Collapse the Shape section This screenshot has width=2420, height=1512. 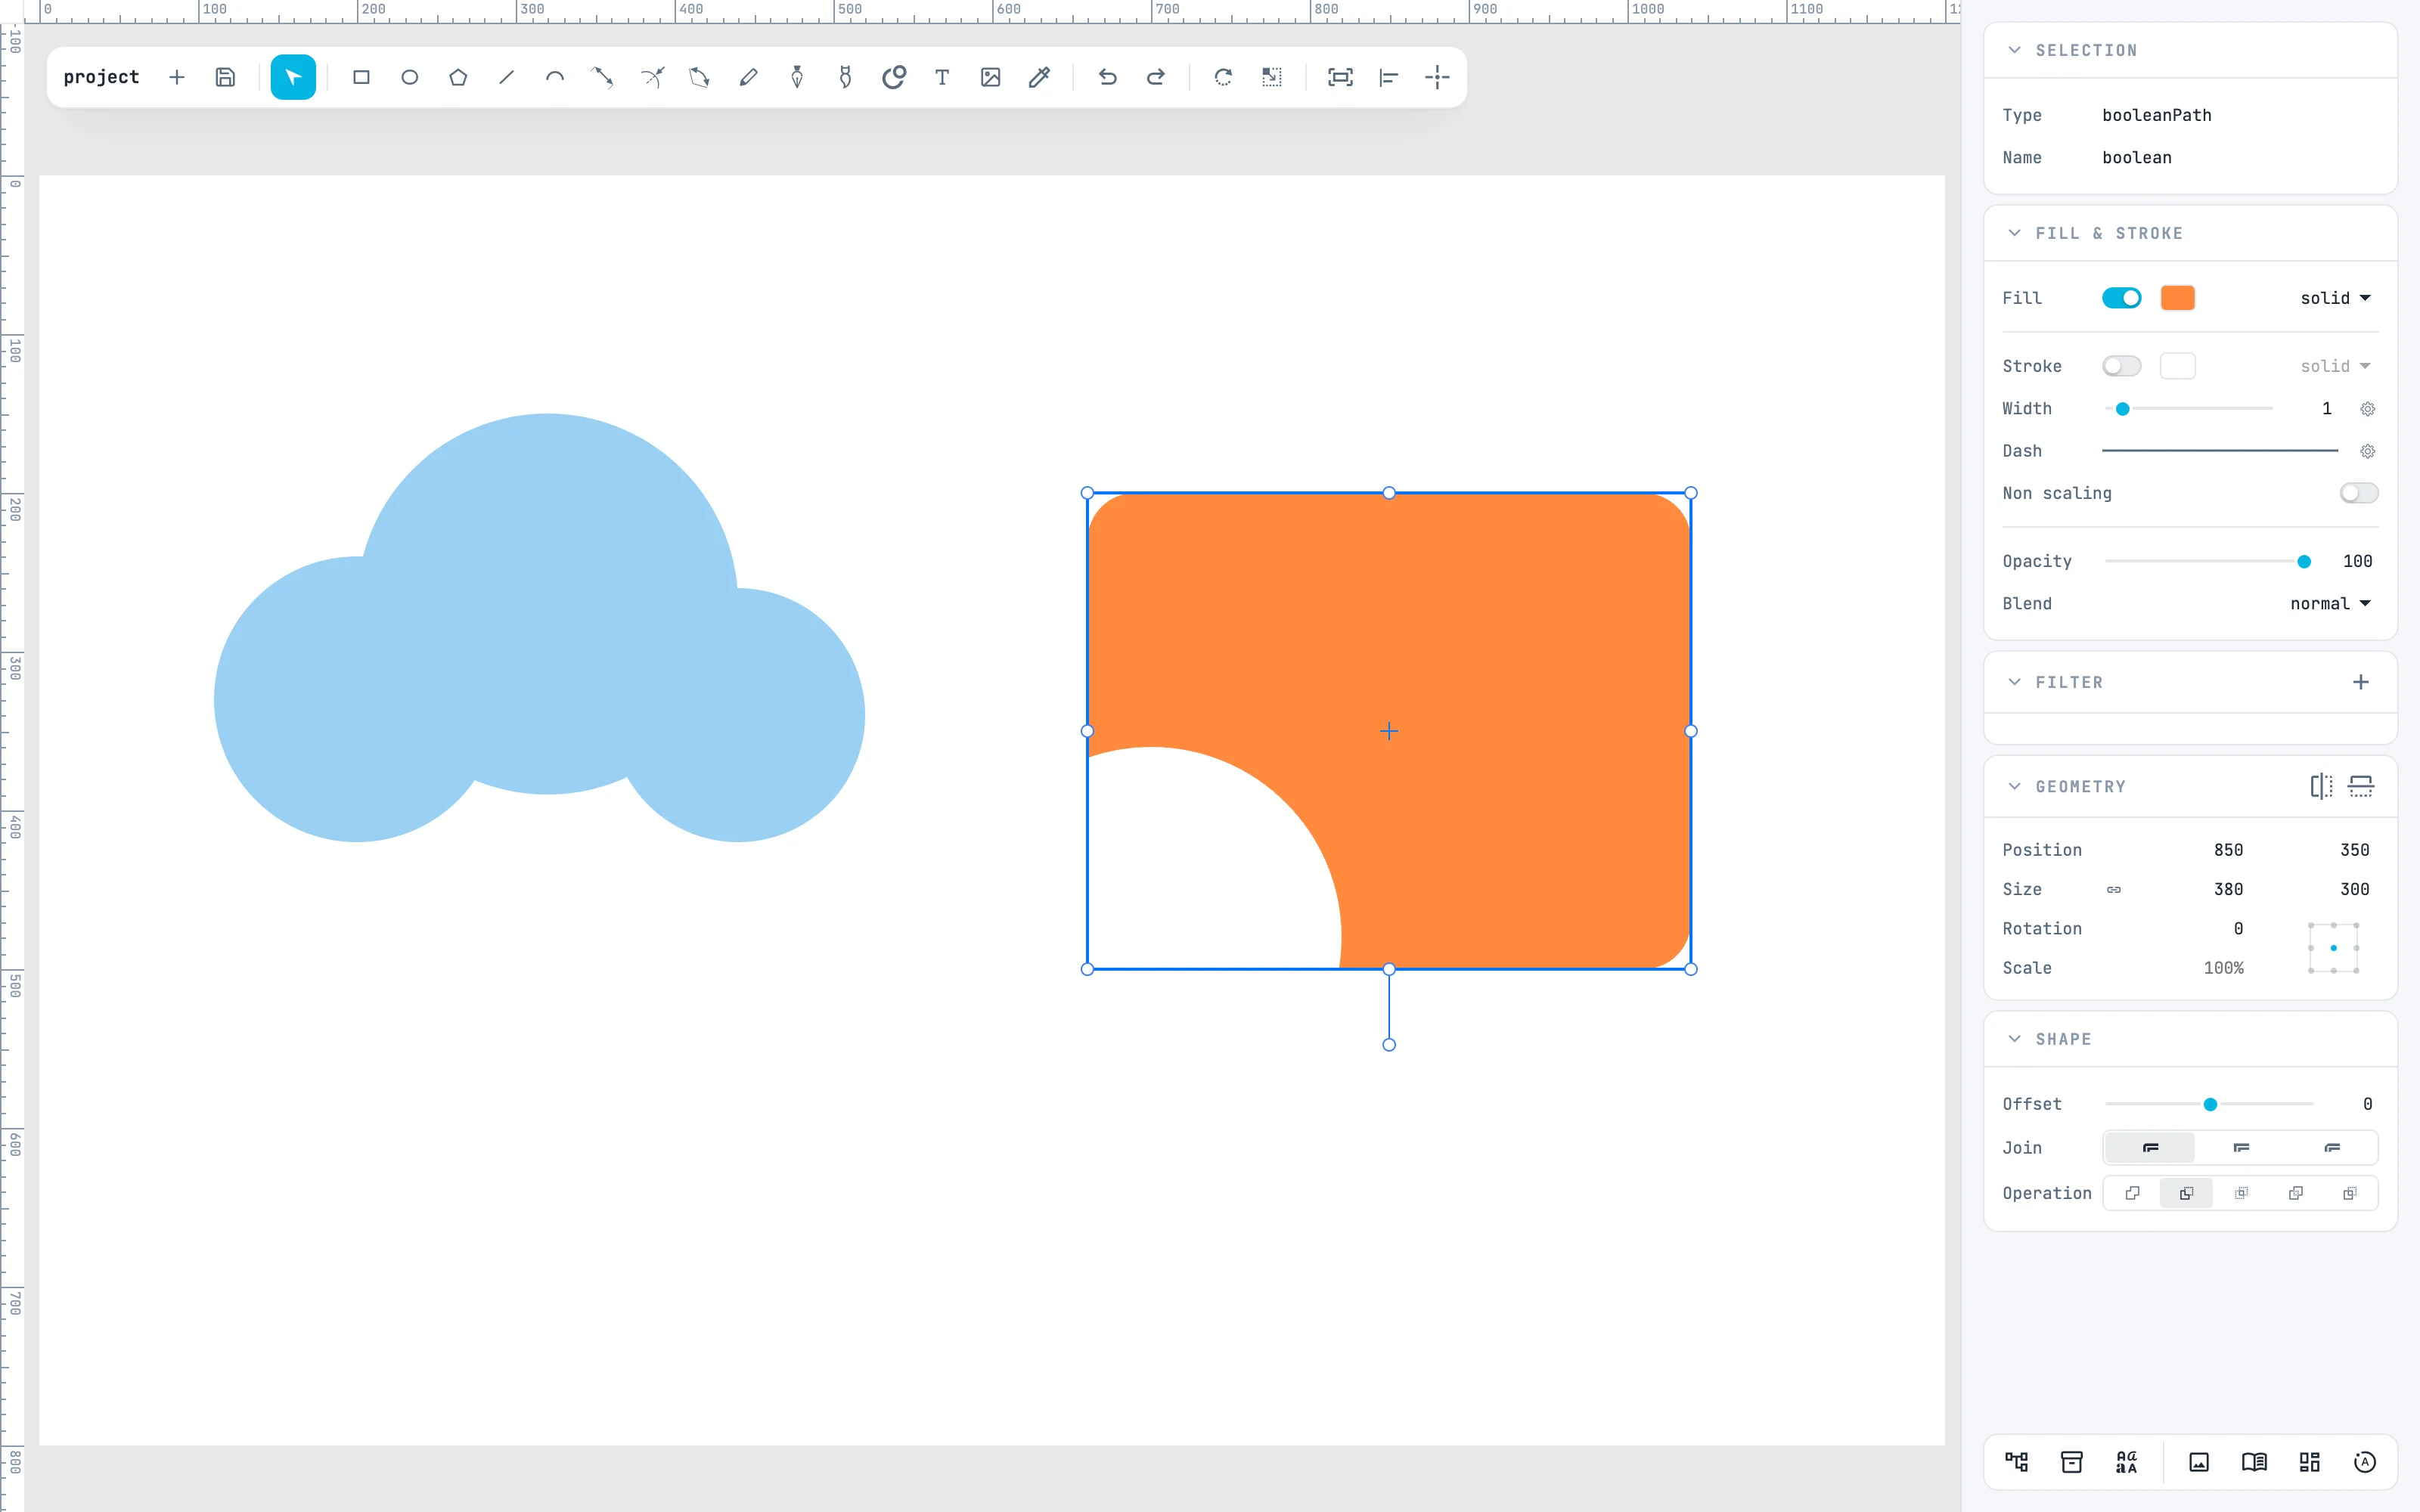click(x=2015, y=1039)
